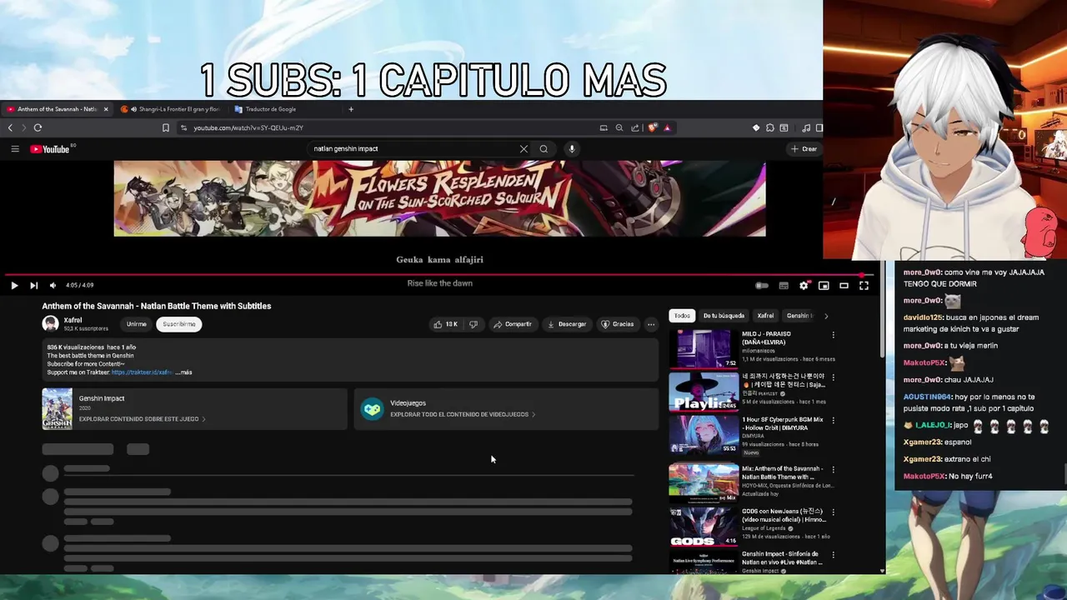The image size is (1067, 600).
Task: Open options for Genshin Impact Sinfonía video
Action: click(833, 555)
